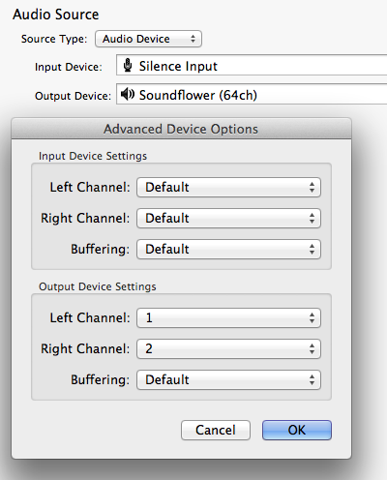The height and width of the screenshot is (480, 387).
Task: Open the output Left Channel dropdown showing 1
Action: click(x=228, y=317)
